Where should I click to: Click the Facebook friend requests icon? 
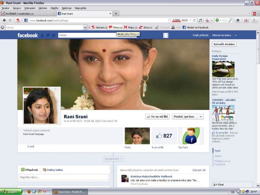42,35
